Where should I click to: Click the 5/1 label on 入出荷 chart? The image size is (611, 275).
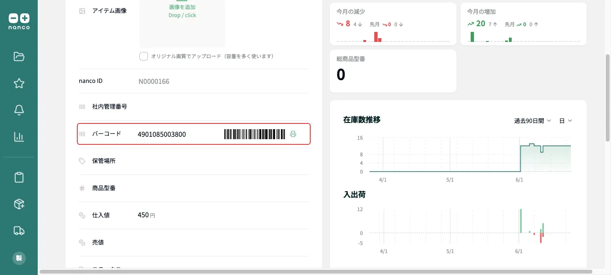(x=450, y=251)
